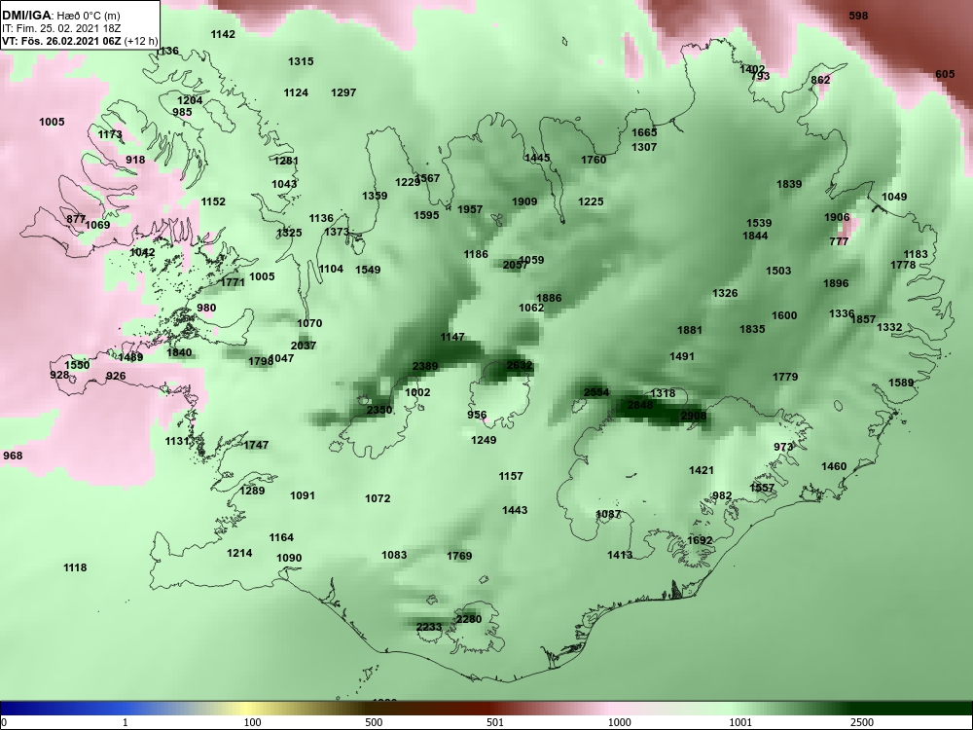This screenshot has width=973, height=730.
Task: Click the 968 value label
Action: [13, 456]
